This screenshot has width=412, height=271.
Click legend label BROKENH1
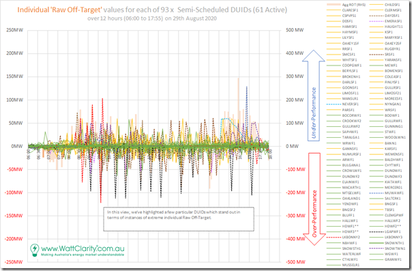coord(351,76)
